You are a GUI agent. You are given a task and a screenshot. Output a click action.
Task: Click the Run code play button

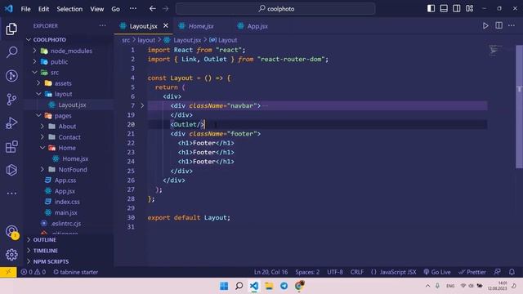coord(485,25)
